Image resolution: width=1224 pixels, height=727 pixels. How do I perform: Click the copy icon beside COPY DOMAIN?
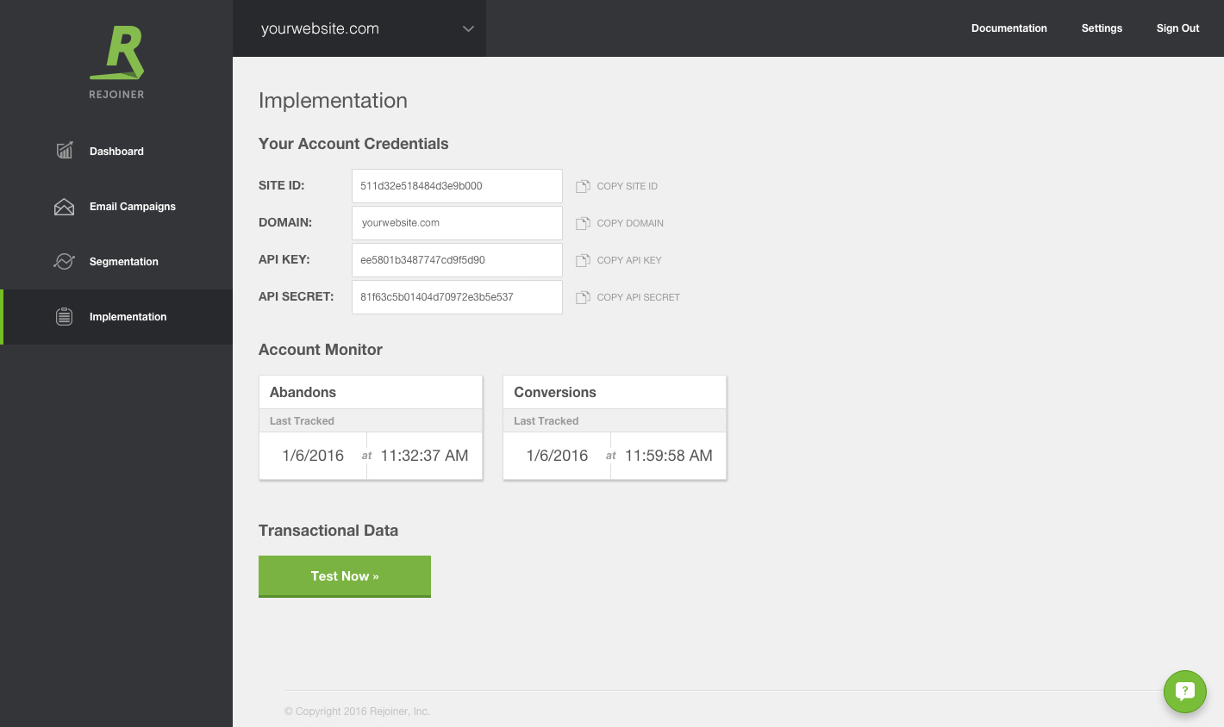tap(583, 223)
